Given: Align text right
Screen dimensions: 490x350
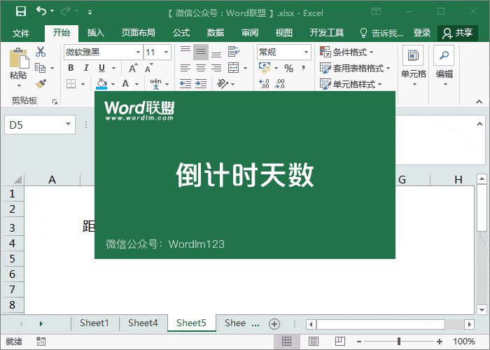Looking at the screenshot, I should click(x=216, y=68).
